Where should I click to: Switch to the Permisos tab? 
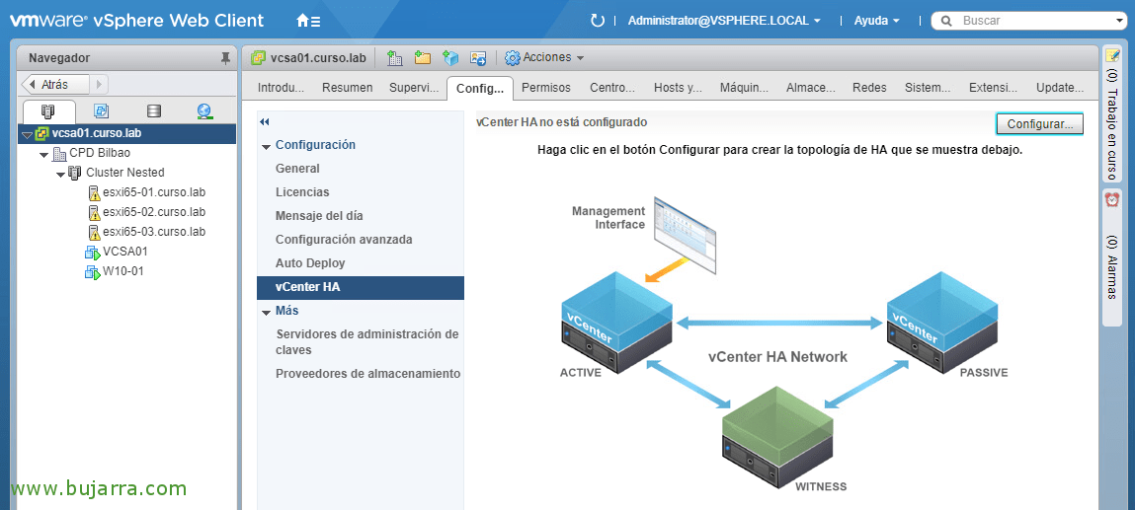click(546, 88)
